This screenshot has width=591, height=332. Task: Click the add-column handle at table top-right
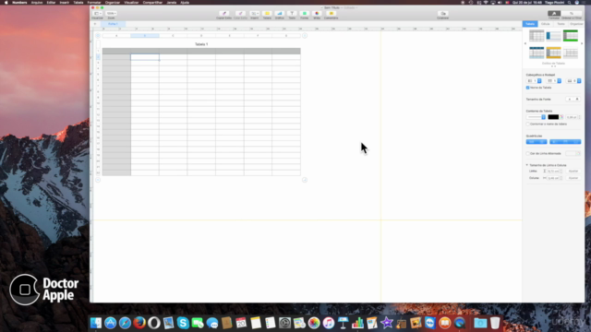[x=305, y=36]
